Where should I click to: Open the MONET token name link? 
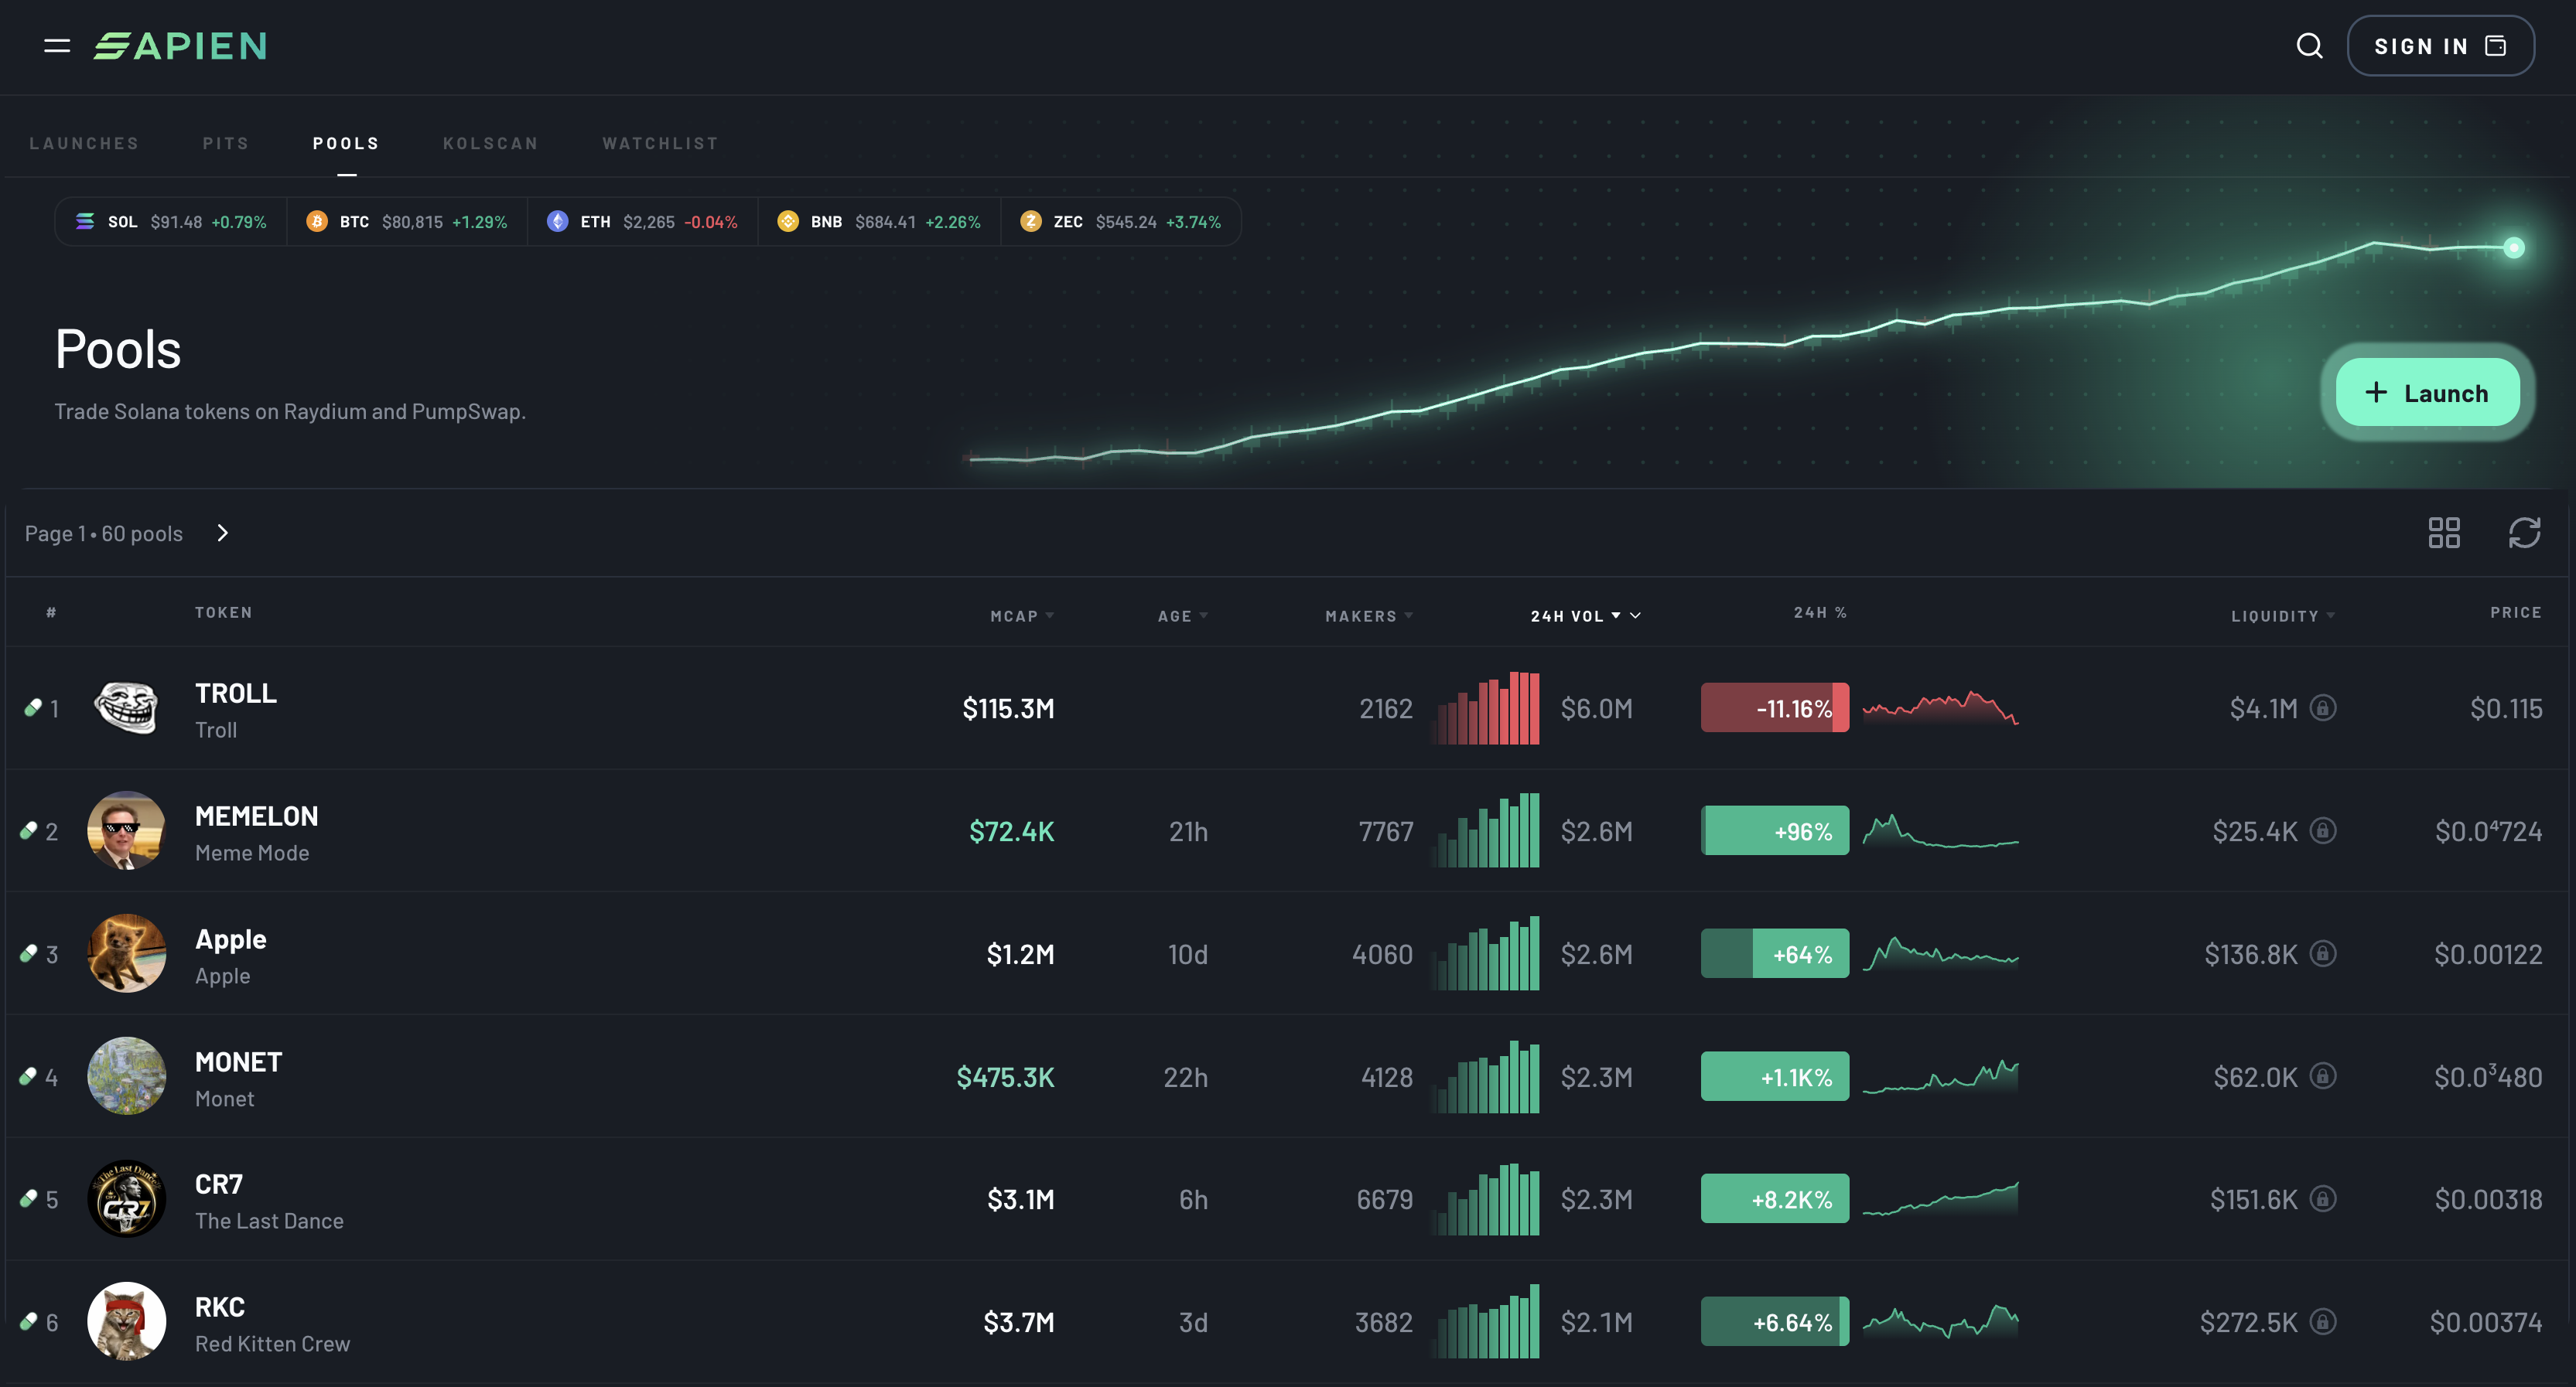[239, 1062]
